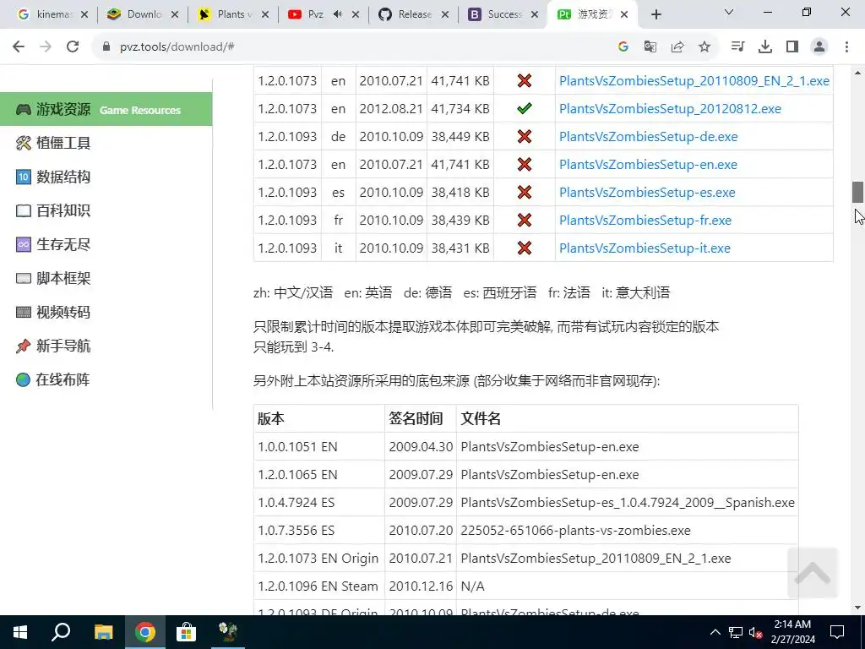Open the Plants vs Zombies taskbar app
The image size is (865, 649).
pyautogui.click(x=227, y=632)
